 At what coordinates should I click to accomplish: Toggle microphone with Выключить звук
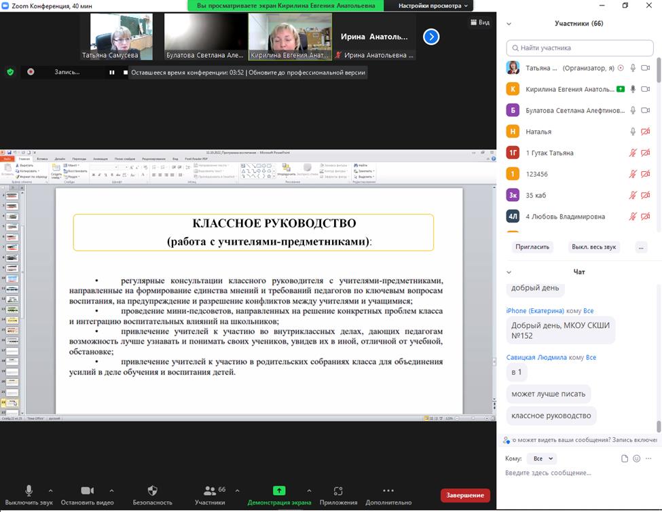pyautogui.click(x=29, y=490)
